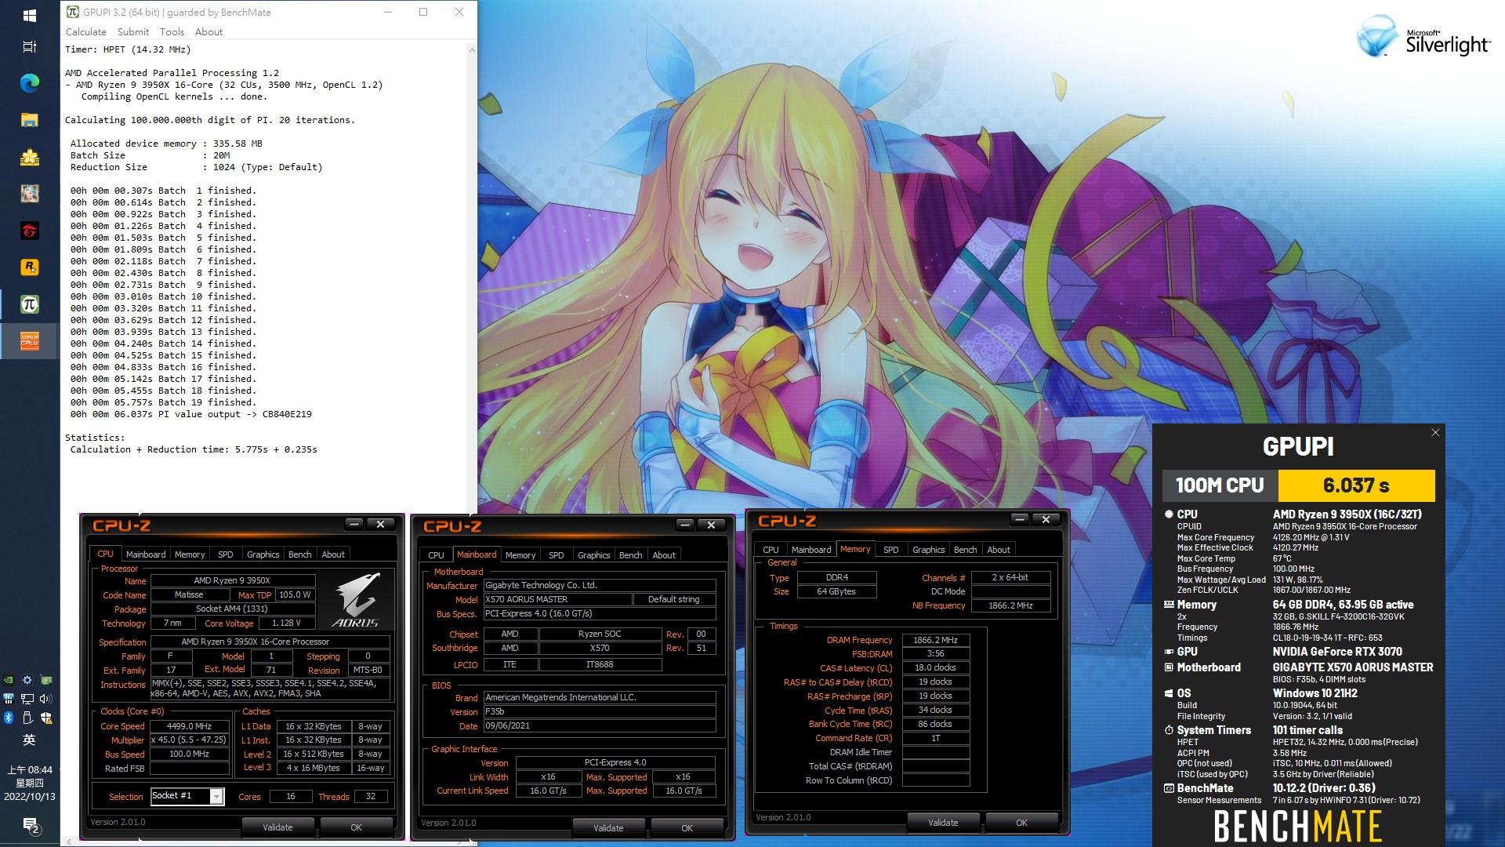
Task: Open the About menu in GPUPI
Action: pyautogui.click(x=209, y=32)
